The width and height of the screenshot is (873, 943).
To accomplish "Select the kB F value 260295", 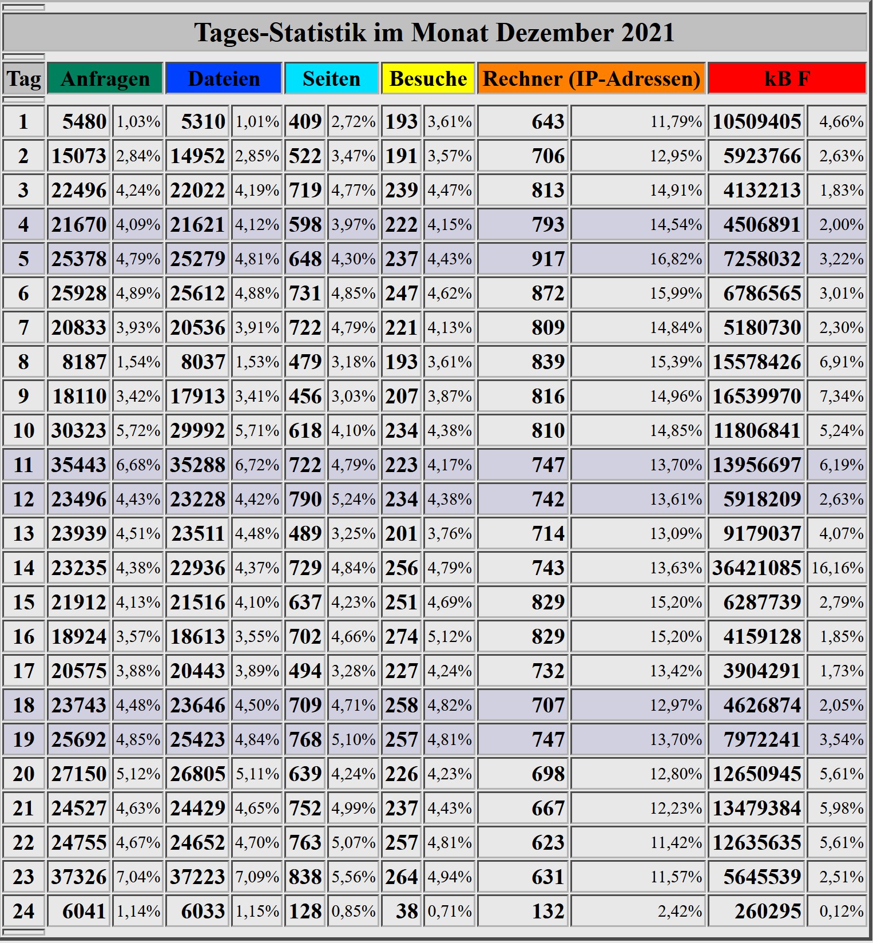I will [768, 911].
